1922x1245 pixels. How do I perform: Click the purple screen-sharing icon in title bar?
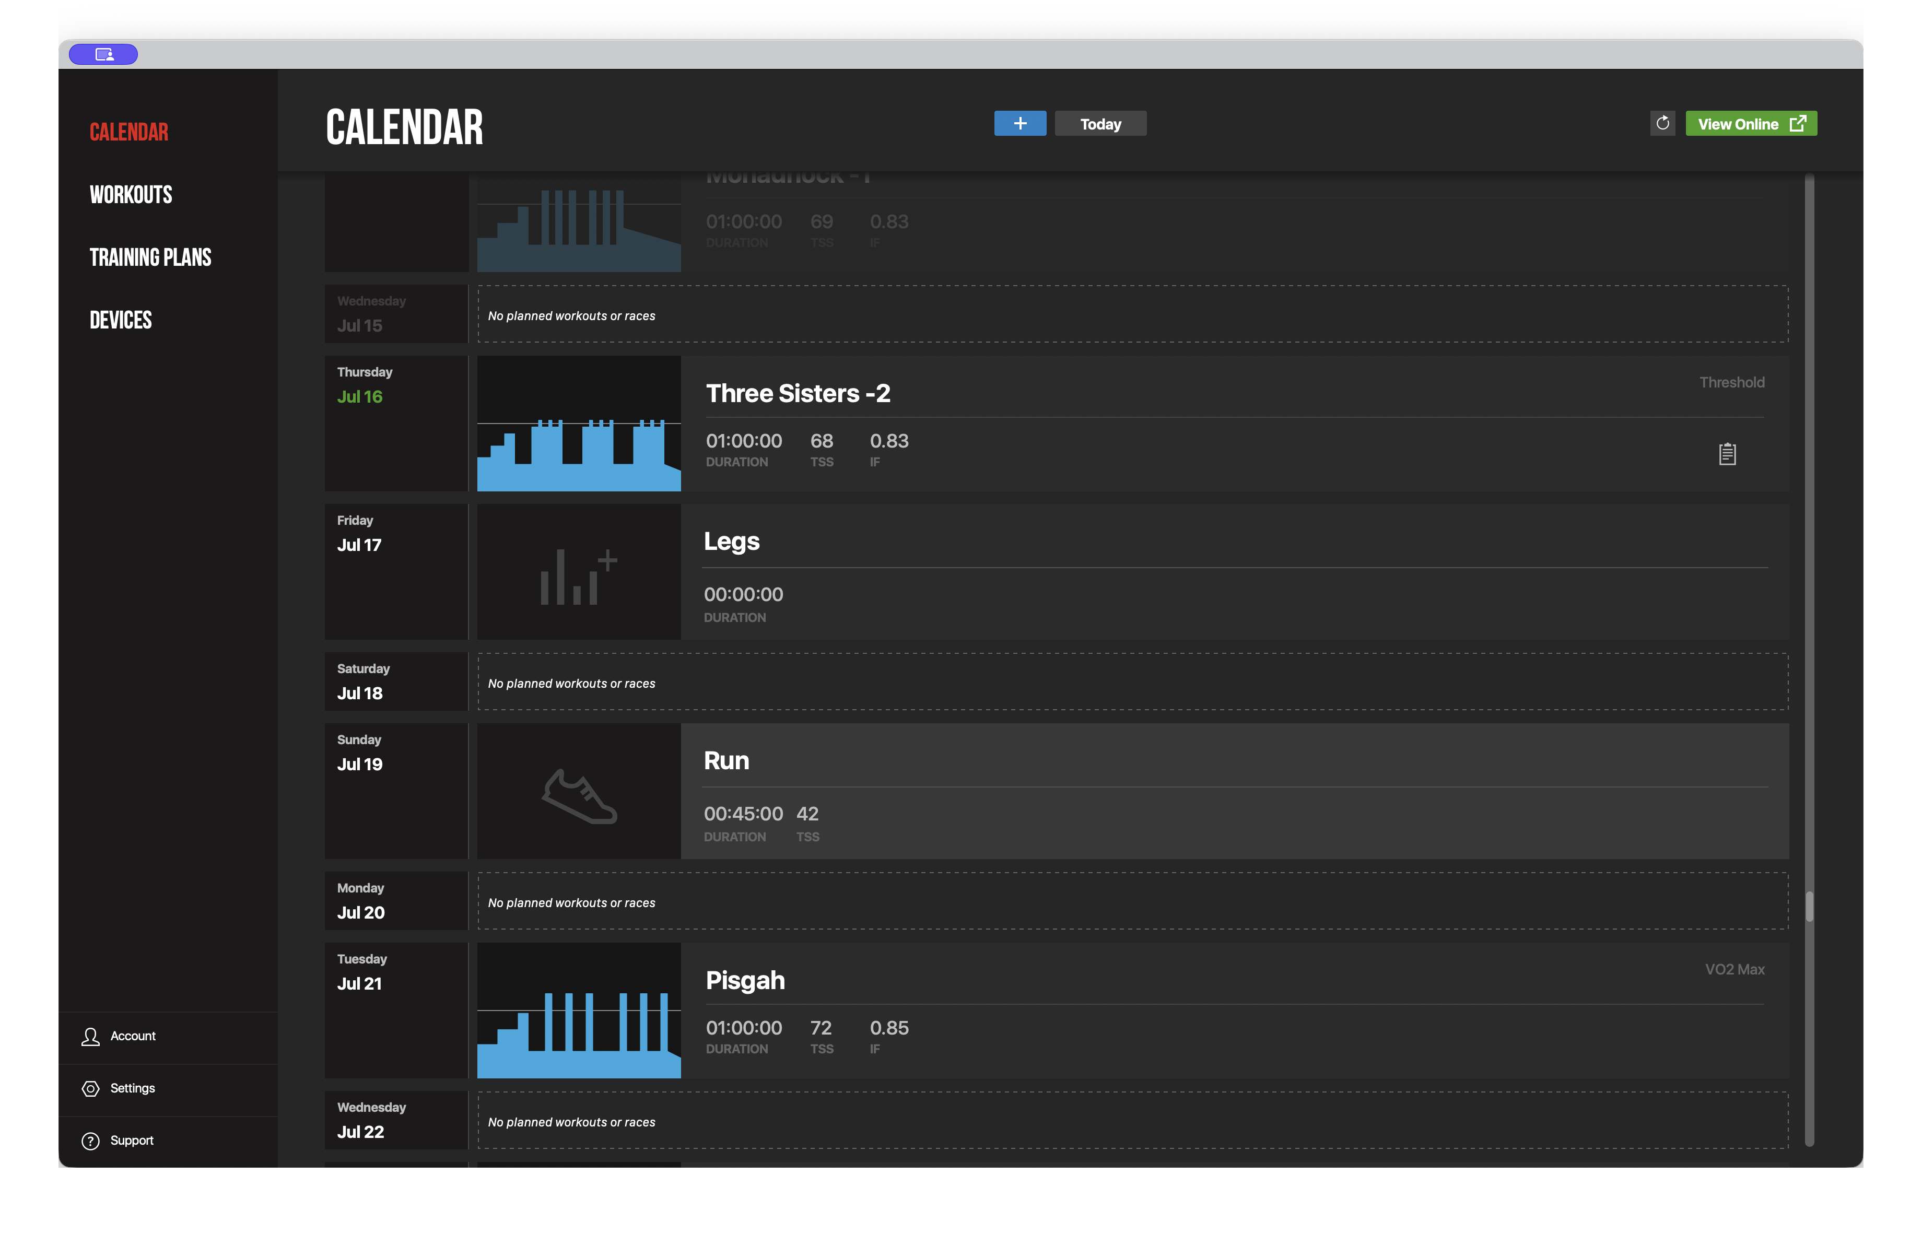103,54
